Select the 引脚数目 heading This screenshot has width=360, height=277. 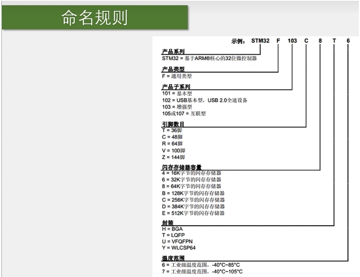(173, 124)
